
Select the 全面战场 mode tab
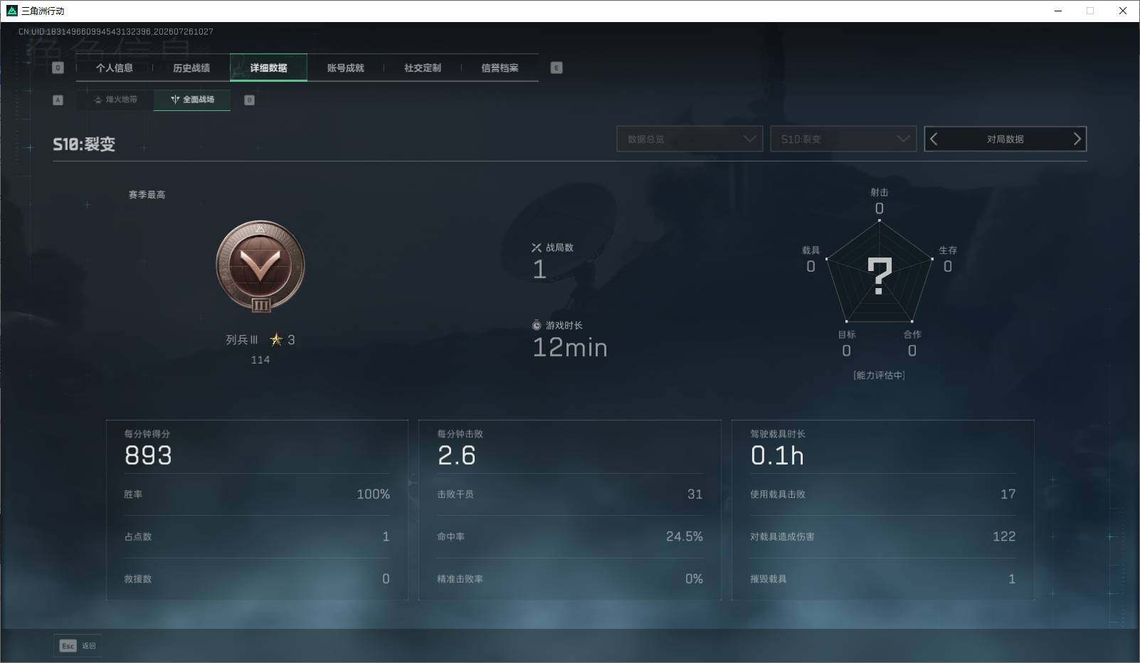[x=192, y=100]
